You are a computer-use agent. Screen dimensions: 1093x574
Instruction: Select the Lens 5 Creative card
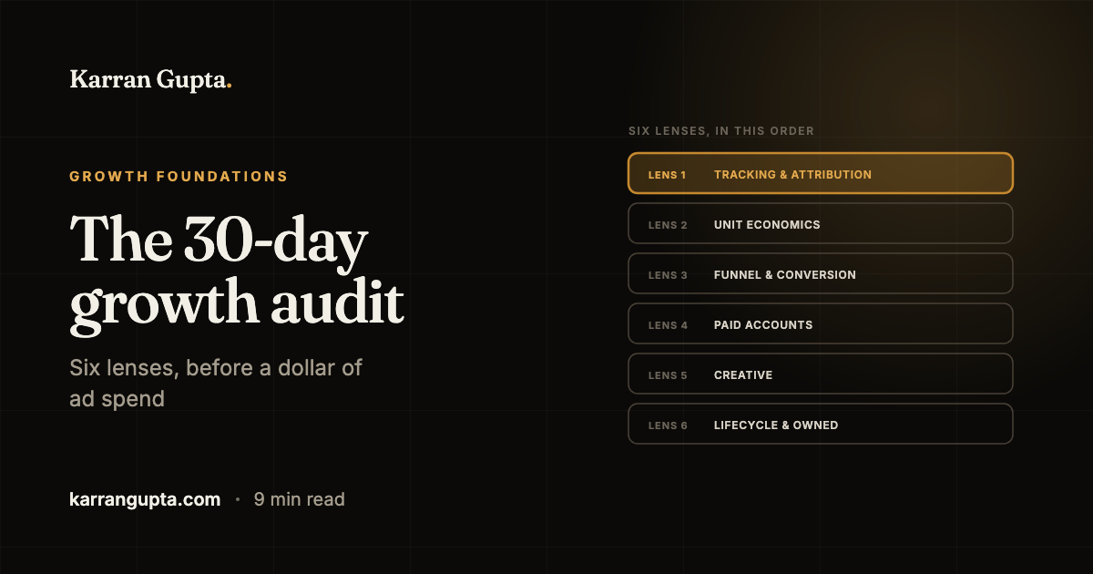[x=821, y=374]
